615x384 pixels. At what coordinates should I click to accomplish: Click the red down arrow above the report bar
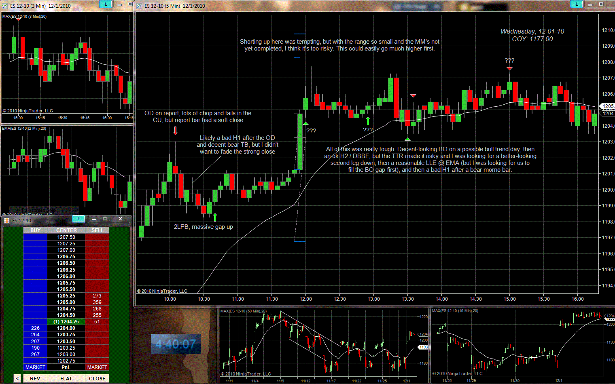(x=175, y=131)
